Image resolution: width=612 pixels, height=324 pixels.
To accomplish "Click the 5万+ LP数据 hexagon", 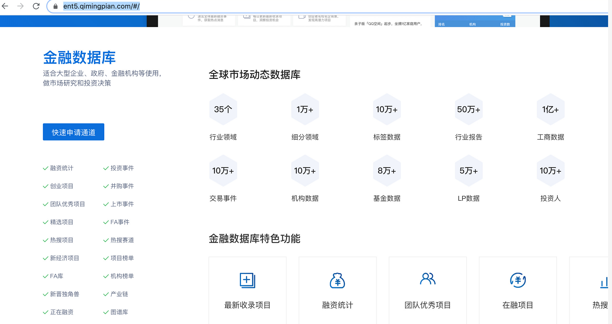I will 468,171.
